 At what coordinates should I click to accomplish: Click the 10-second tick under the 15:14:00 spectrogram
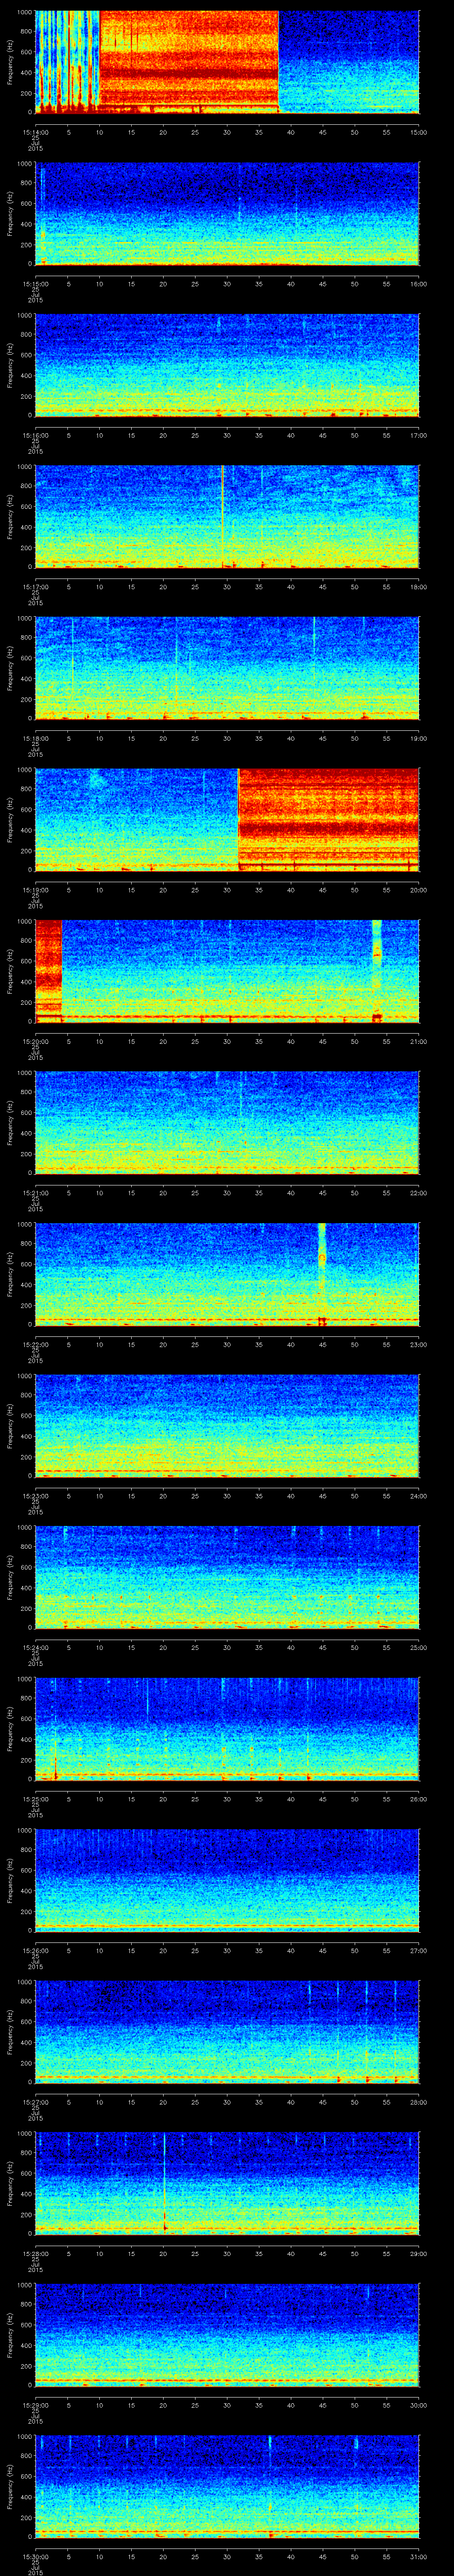click(x=100, y=131)
